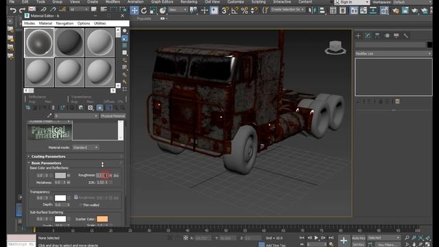Click Show Shaded Material in Viewport icon

(x=99, y=108)
